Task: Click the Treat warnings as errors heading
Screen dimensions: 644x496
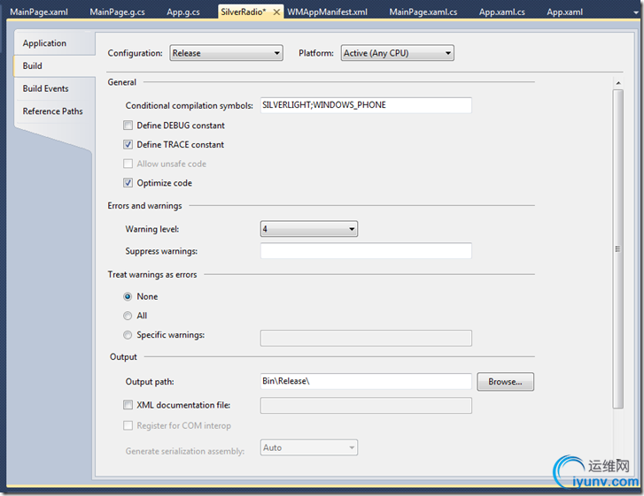Action: pos(152,275)
